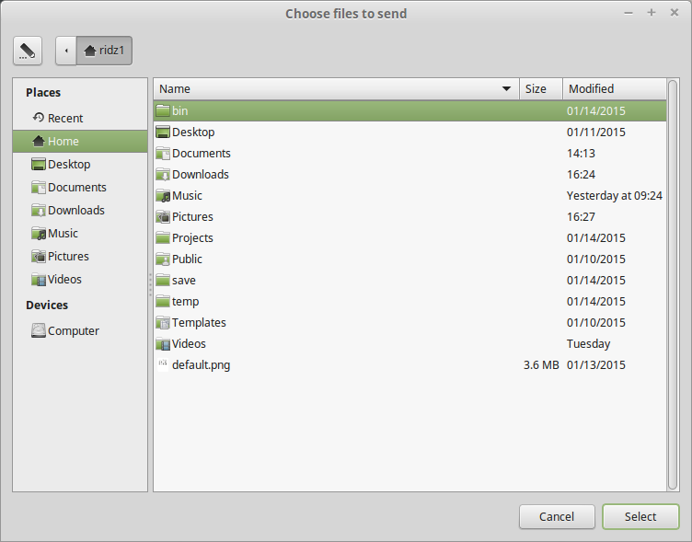This screenshot has height=542, width=692.
Task: Select the default.png file
Action: click(x=410, y=365)
